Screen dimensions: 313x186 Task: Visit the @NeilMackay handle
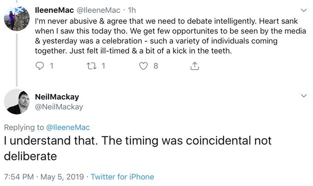click(x=59, y=107)
